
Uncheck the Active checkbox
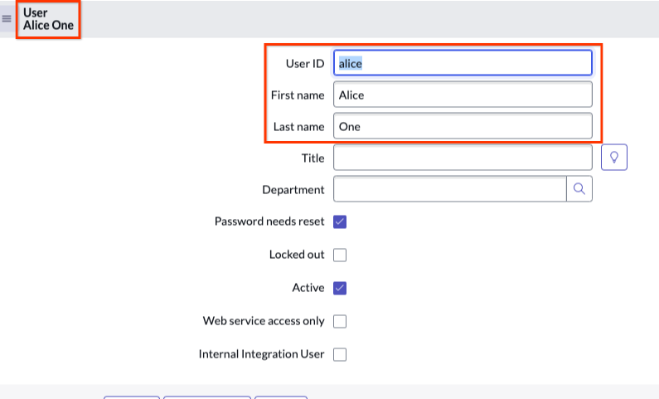(340, 288)
